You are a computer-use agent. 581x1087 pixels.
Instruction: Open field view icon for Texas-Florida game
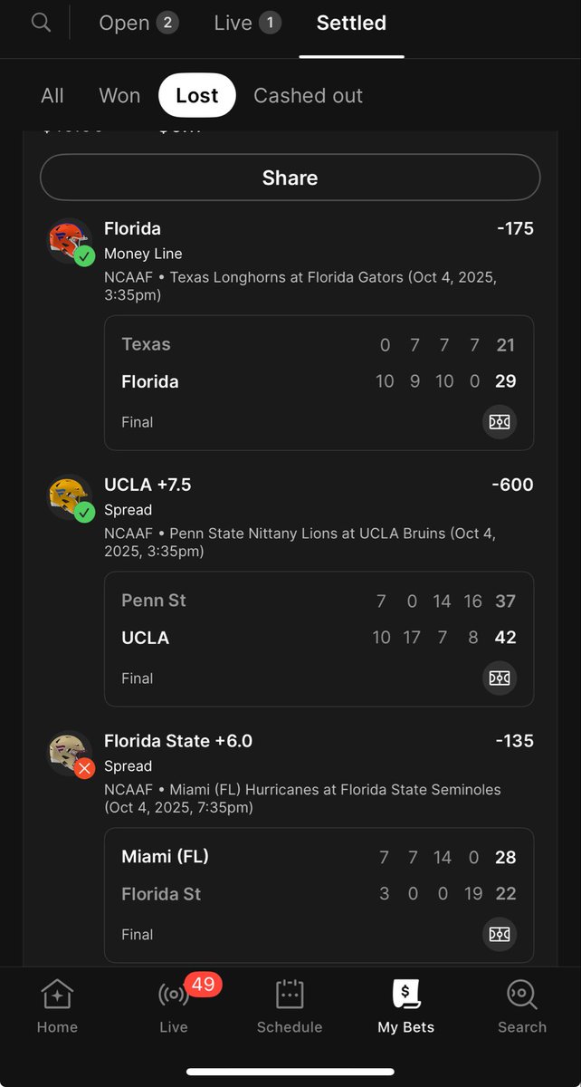pyautogui.click(x=500, y=422)
